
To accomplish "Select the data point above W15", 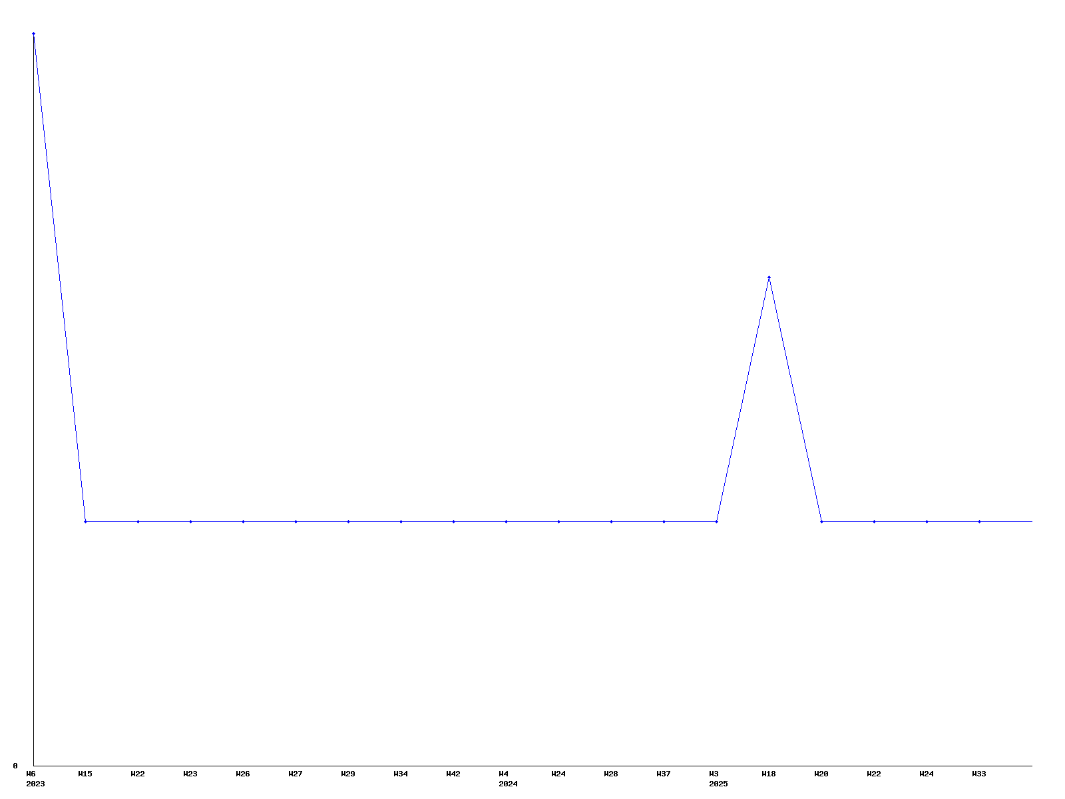I will [x=85, y=521].
